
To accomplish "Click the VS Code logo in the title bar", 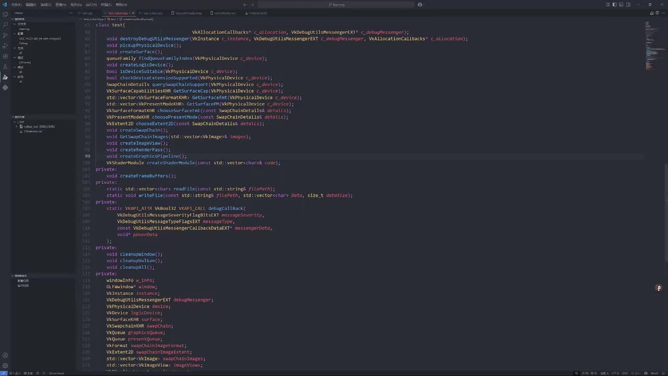I will click(x=5, y=5).
